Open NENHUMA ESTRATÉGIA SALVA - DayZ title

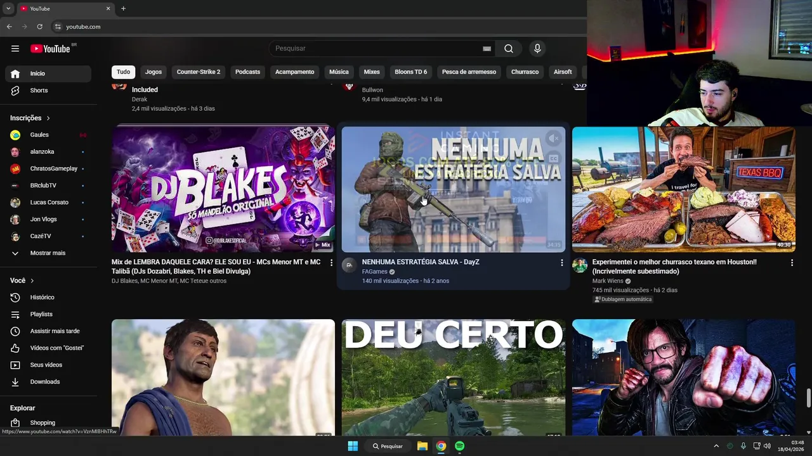421,262
